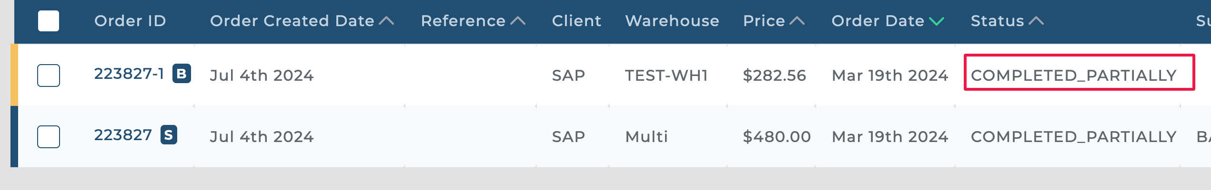This screenshot has width=1211, height=190.
Task: Select highlighted COMPLETED_PARTIALLY status of 223827-1
Action: [x=1074, y=75]
